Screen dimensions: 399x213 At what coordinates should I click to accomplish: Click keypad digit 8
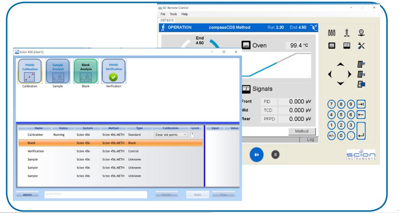click(341, 104)
